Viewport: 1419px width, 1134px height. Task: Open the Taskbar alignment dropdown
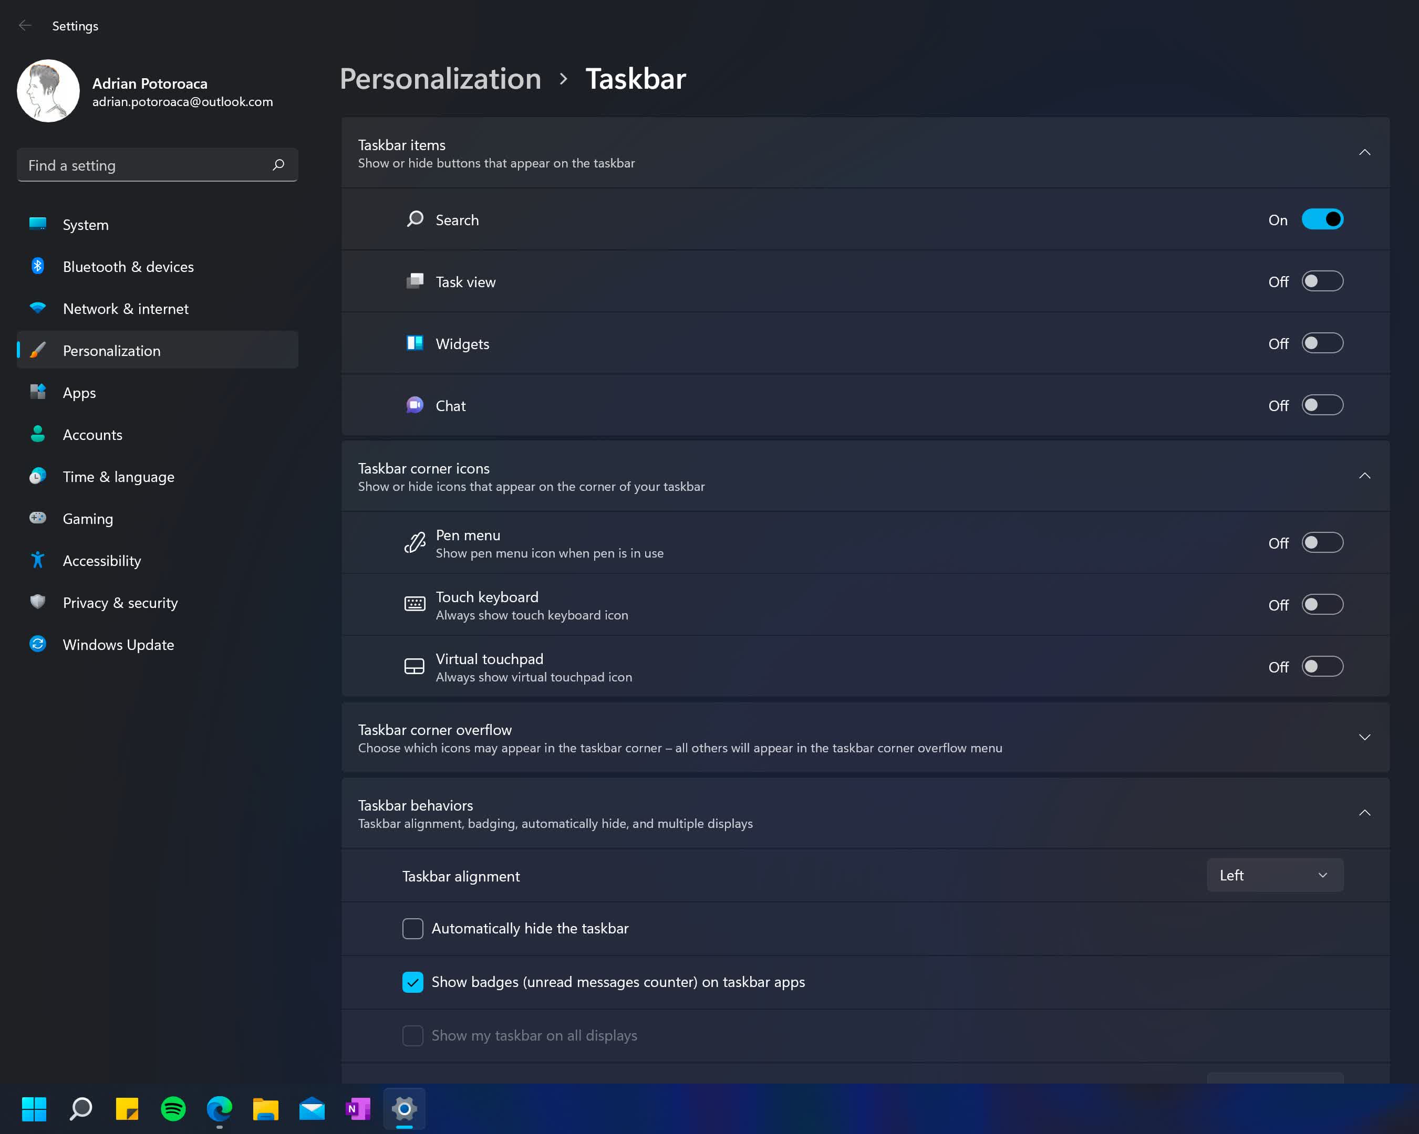[x=1274, y=876]
